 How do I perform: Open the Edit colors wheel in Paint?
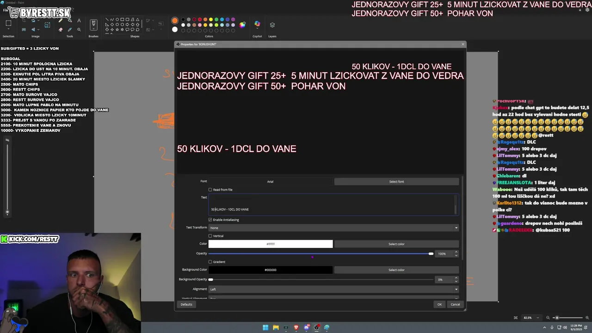tap(242, 25)
